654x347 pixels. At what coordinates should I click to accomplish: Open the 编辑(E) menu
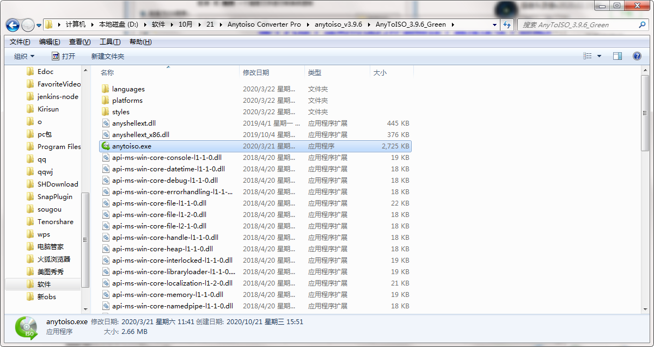(50, 42)
